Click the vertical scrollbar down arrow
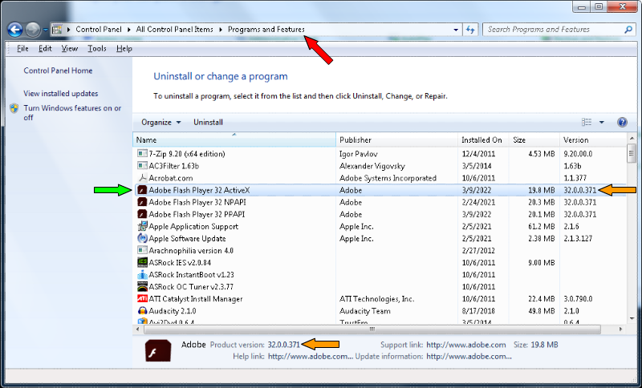The height and width of the screenshot is (388, 642). click(x=632, y=318)
